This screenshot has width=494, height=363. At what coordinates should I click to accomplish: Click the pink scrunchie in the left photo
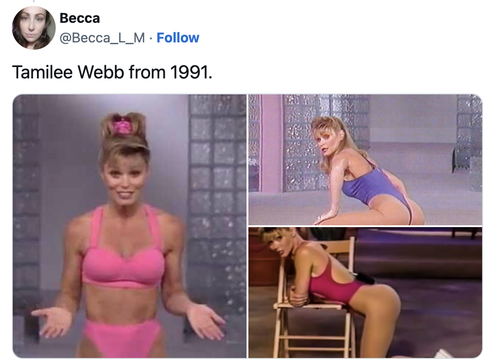point(121,127)
